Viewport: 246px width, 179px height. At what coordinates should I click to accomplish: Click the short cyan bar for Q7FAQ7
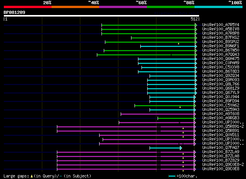pos(165,148)
